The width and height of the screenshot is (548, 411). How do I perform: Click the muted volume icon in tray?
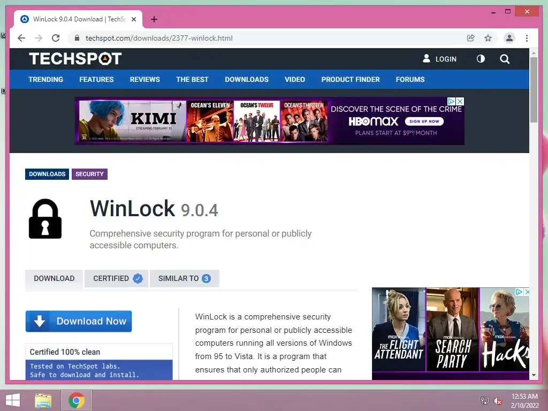(x=497, y=401)
